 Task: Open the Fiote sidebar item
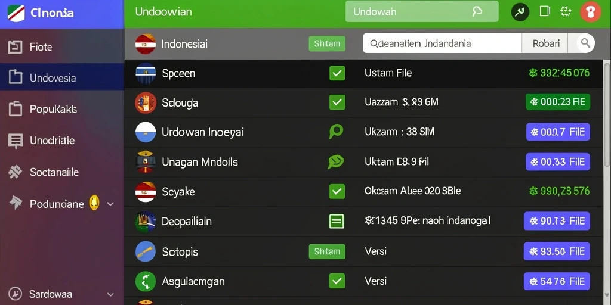click(62, 48)
